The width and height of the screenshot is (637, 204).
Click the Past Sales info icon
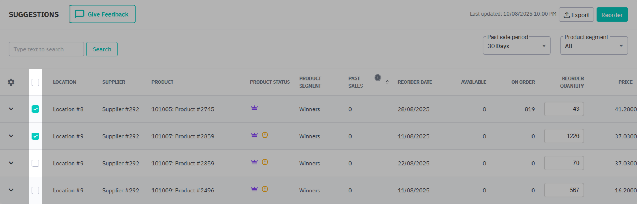pyautogui.click(x=378, y=78)
